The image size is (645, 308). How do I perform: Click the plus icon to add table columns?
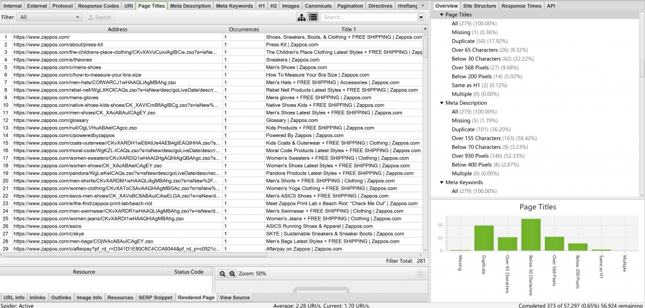coord(425,29)
